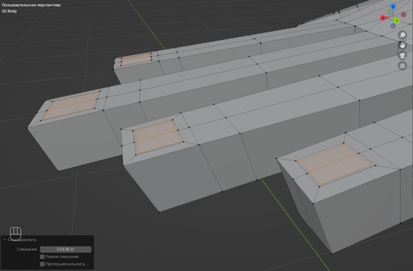Enable the Пропорциональное р… checkbox
The height and width of the screenshot is (271, 413).
tap(42, 264)
